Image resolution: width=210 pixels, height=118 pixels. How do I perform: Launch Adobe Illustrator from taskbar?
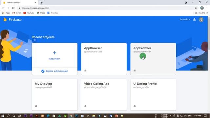pos(37,116)
